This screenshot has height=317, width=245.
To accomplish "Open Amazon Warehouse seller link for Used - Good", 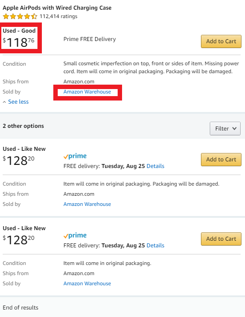I will [x=87, y=92].
